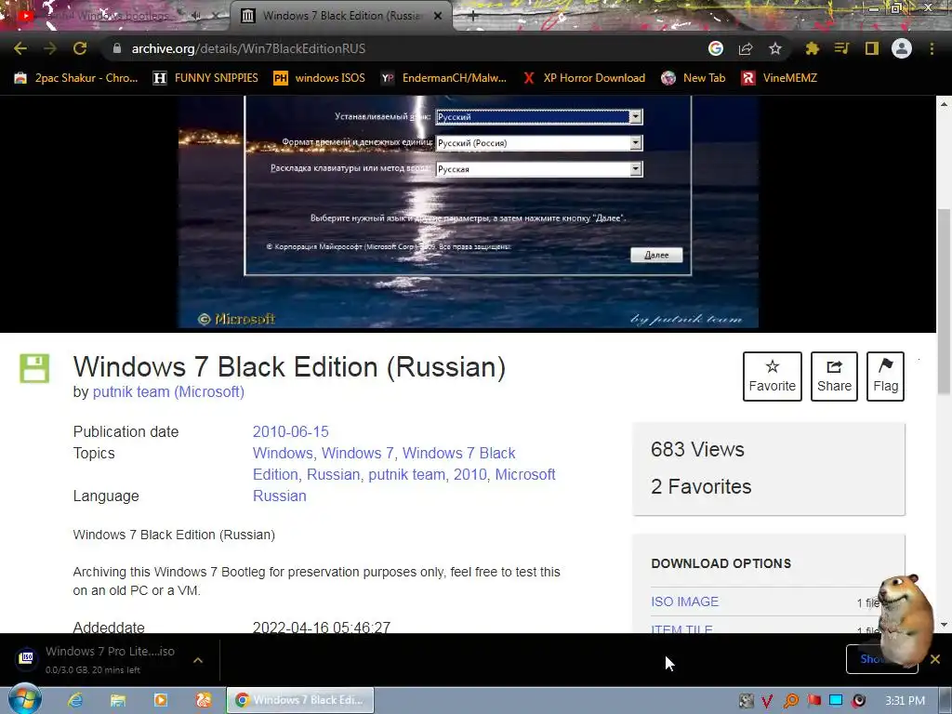Open the Extensions puzzle icon

(813, 48)
